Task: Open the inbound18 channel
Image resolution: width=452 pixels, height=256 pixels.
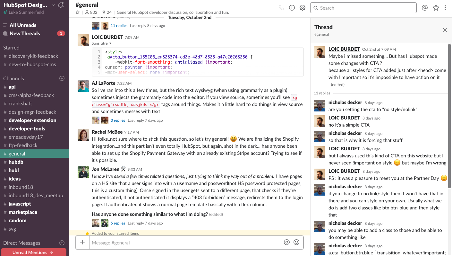Action: (34, 187)
